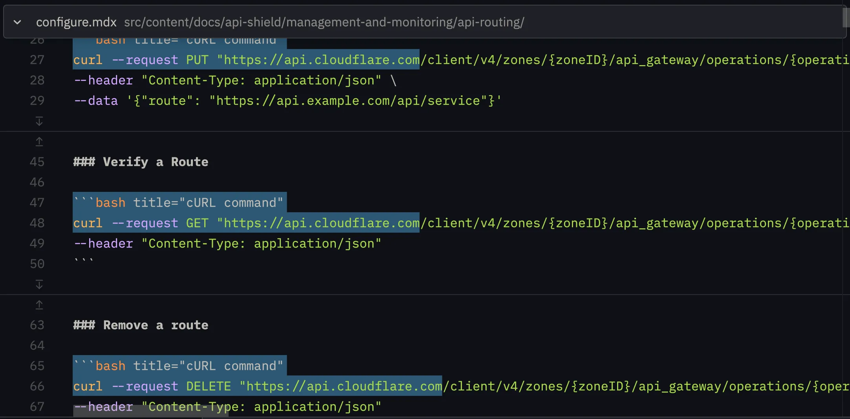The height and width of the screenshot is (419, 850).
Task: Click the --data route JSON line
Action: point(288,100)
